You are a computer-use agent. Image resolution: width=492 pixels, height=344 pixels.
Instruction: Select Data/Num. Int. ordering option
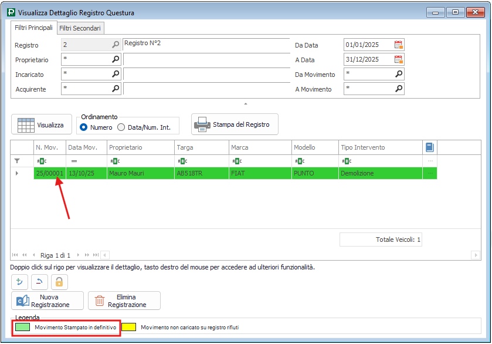click(121, 127)
